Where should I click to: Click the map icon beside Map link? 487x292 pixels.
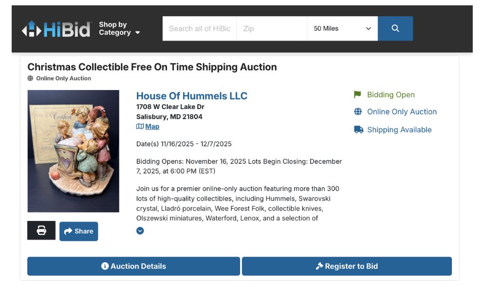coord(140,127)
